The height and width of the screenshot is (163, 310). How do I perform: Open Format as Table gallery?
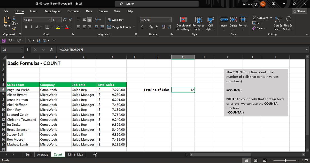(198, 24)
